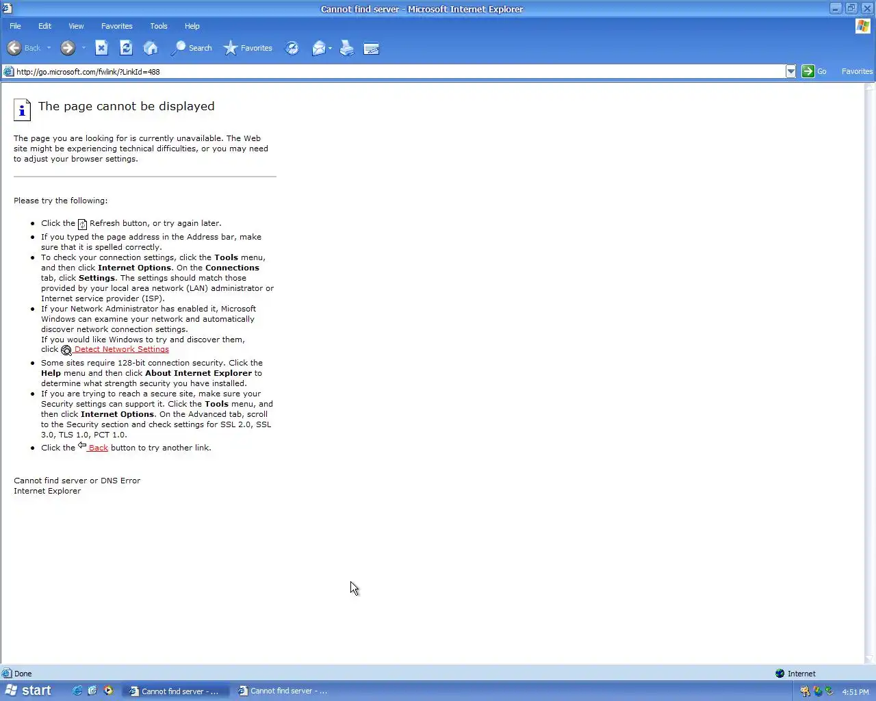Click the Refresh icon in the page instructions
Viewport: 876px width, 701px height.
[82, 224]
